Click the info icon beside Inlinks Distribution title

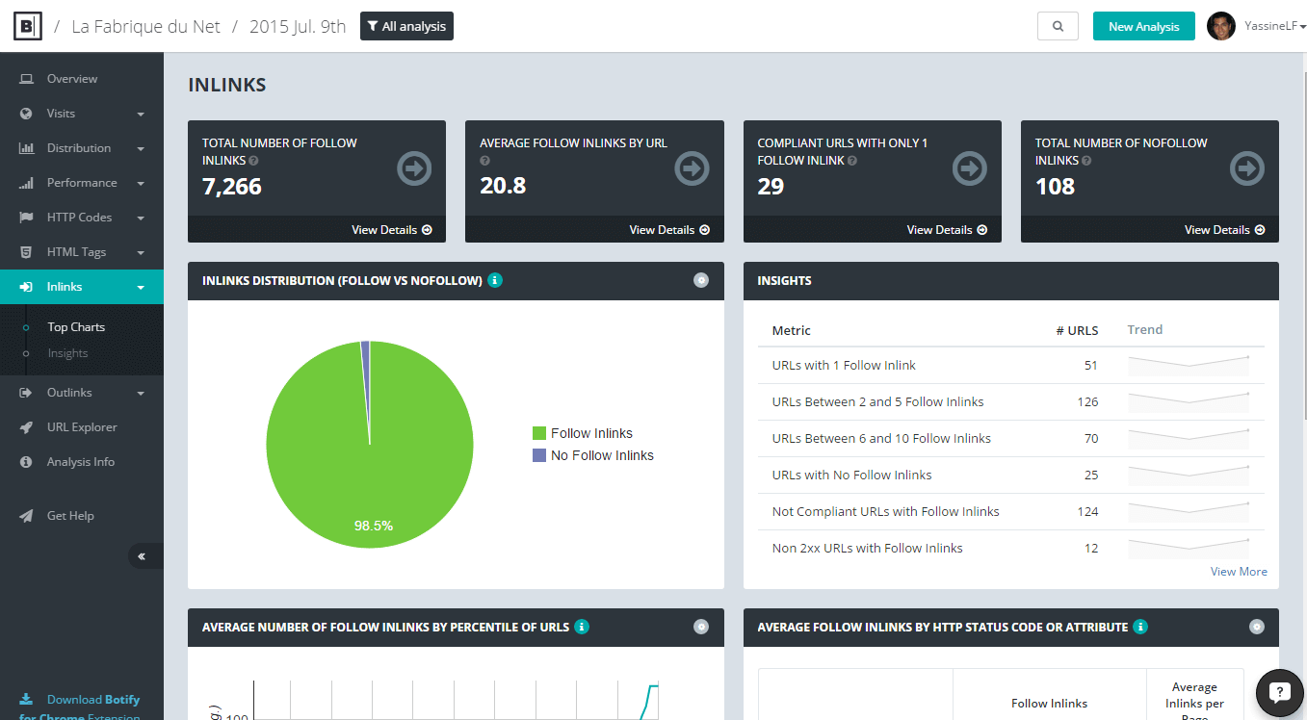495,281
